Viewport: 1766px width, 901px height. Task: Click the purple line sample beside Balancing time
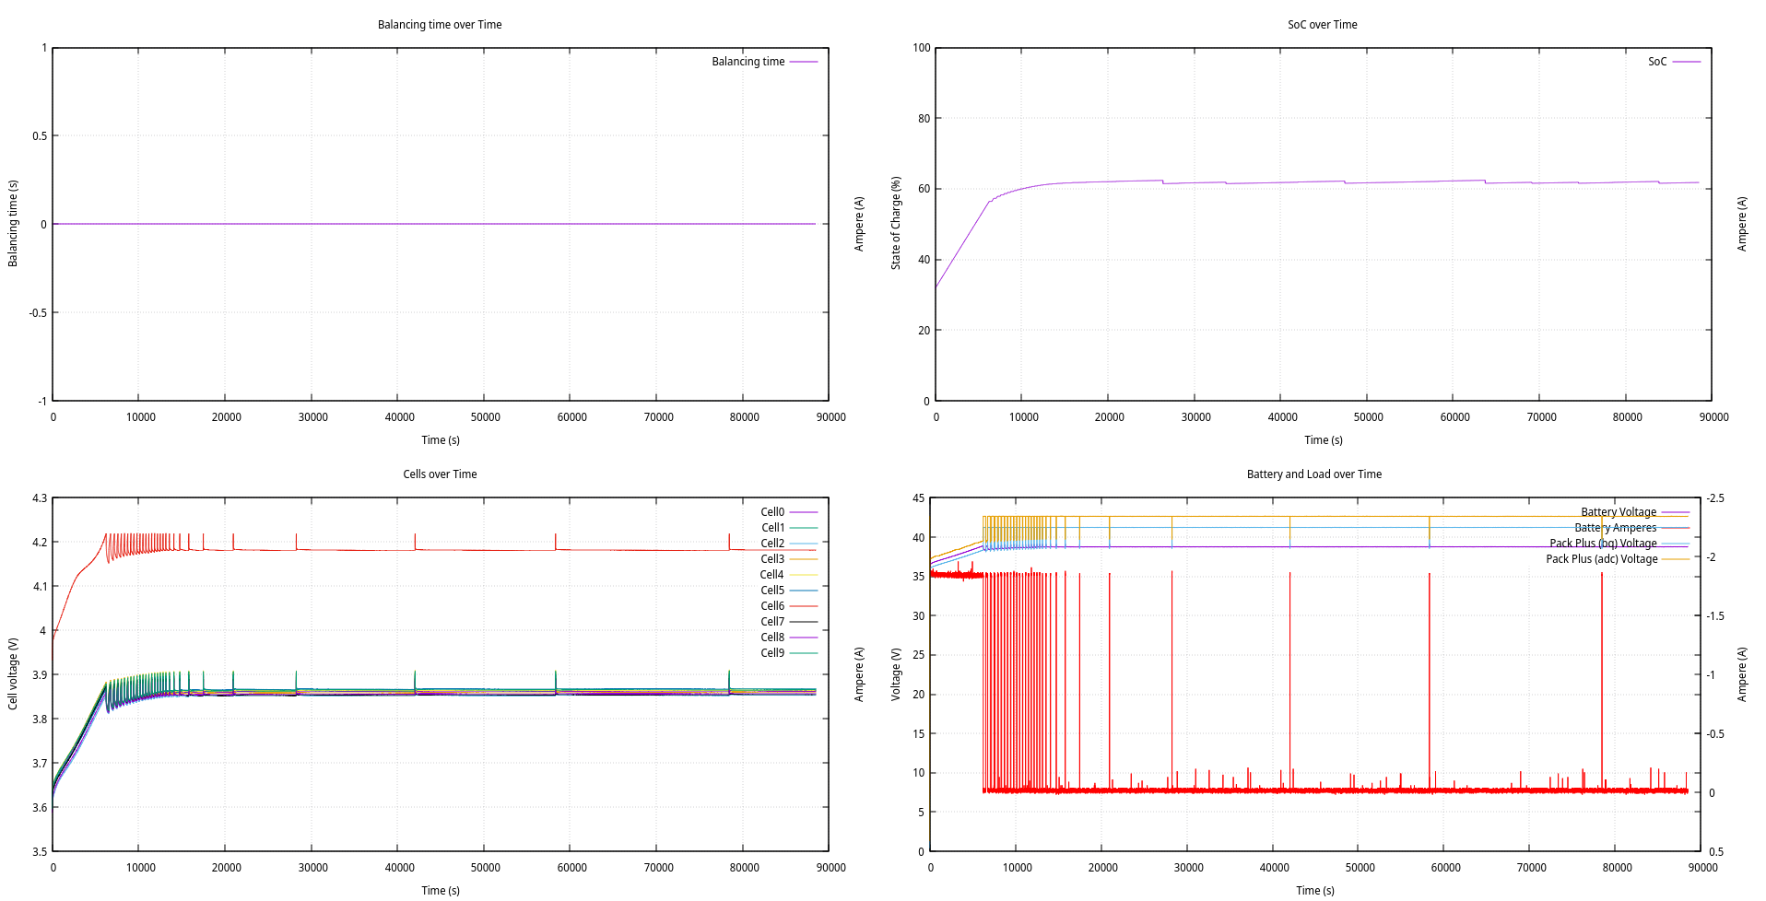point(803,62)
